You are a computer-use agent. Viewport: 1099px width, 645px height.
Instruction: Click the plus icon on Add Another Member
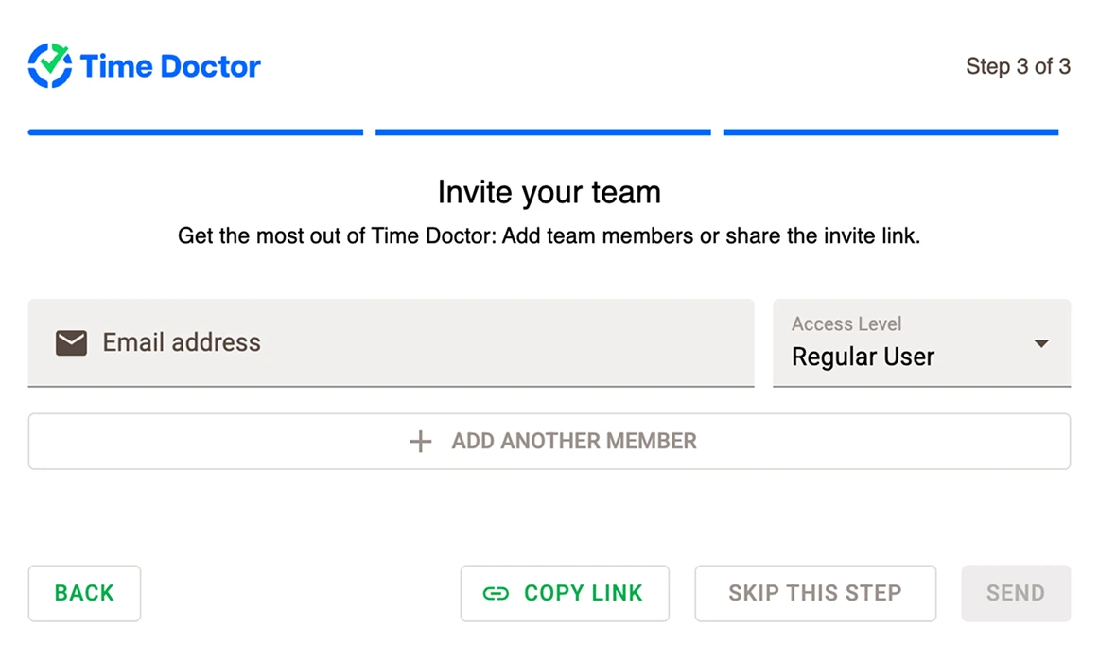coord(420,441)
